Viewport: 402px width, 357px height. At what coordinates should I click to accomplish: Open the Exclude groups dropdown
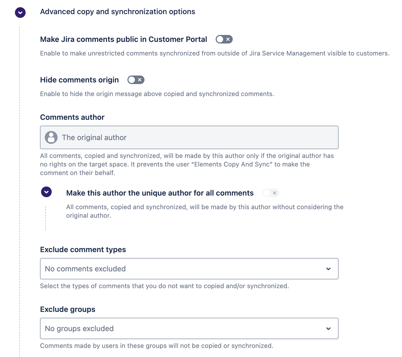point(189,328)
